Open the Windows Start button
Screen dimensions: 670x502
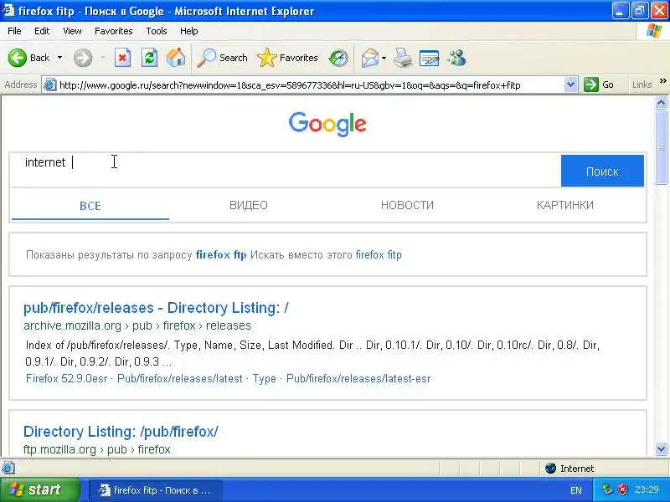(39, 489)
